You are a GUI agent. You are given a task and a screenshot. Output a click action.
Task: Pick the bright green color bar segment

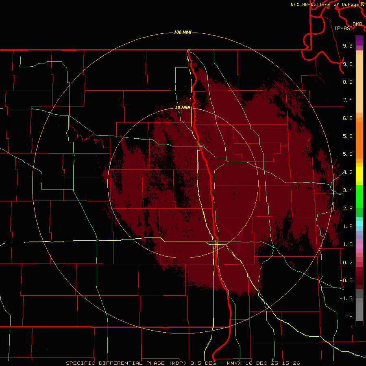(x=359, y=196)
